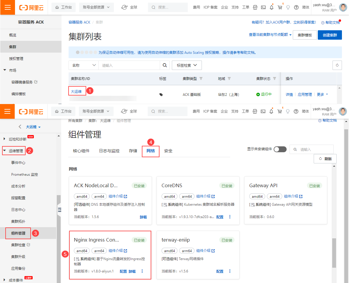The height and width of the screenshot is (283, 349).
Task: Open shopping cart in 集群列表 page header
Action: (x=280, y=7)
